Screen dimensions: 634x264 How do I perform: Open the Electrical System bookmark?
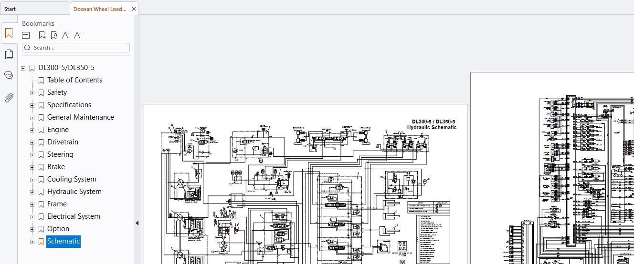point(74,216)
